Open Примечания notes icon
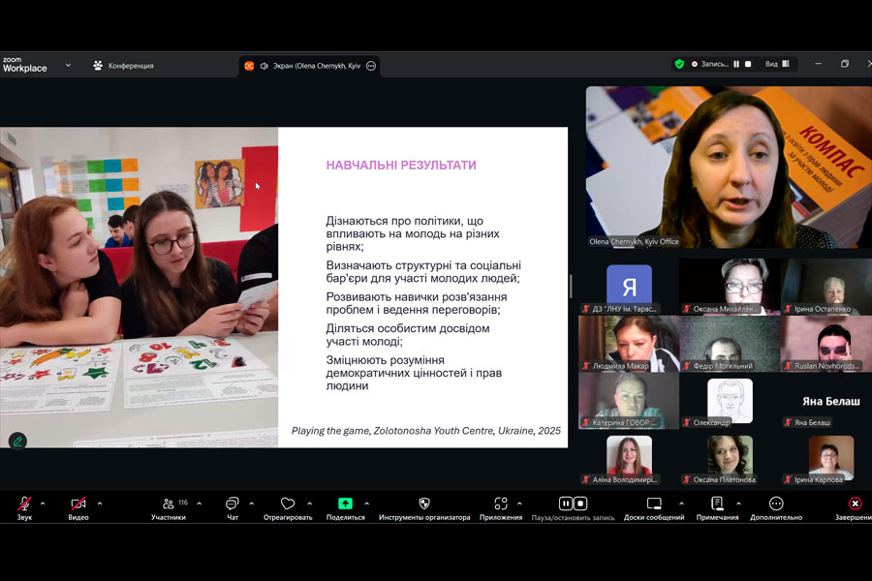The height and width of the screenshot is (581, 872). coord(717,505)
